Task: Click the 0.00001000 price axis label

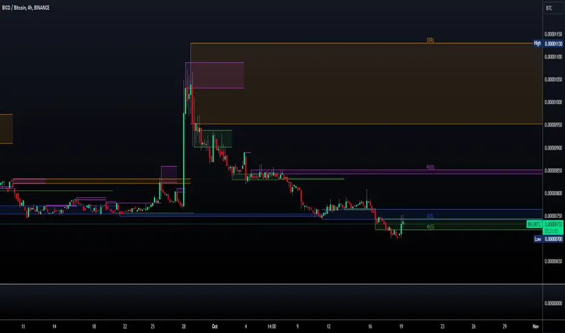Action: coord(553,102)
